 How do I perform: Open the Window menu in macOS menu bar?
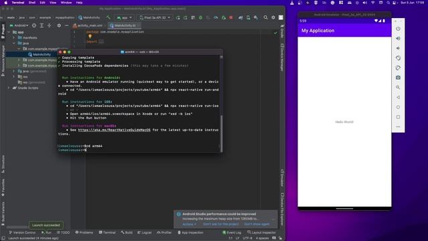(x=66, y=3)
